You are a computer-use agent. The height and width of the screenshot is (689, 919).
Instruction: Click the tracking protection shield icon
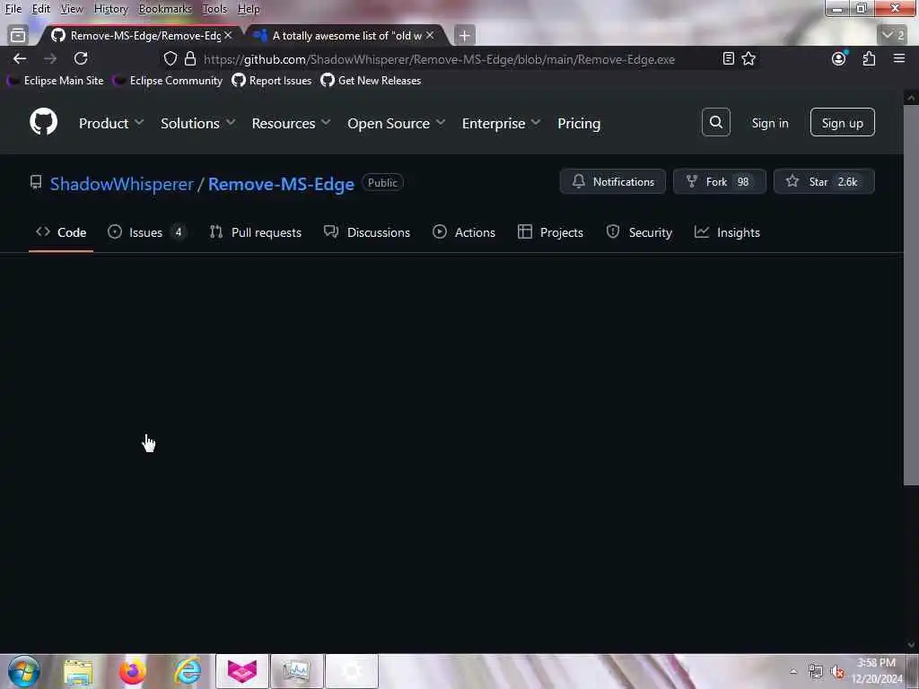(170, 58)
